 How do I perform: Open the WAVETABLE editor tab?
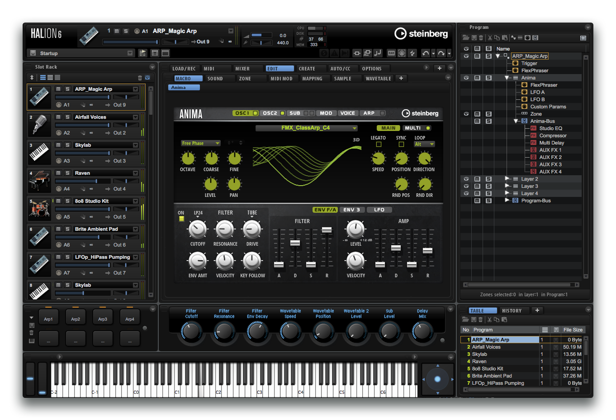click(x=378, y=79)
